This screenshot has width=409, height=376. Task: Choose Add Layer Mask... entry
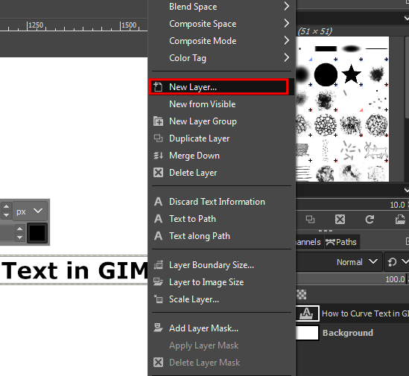pos(221,328)
